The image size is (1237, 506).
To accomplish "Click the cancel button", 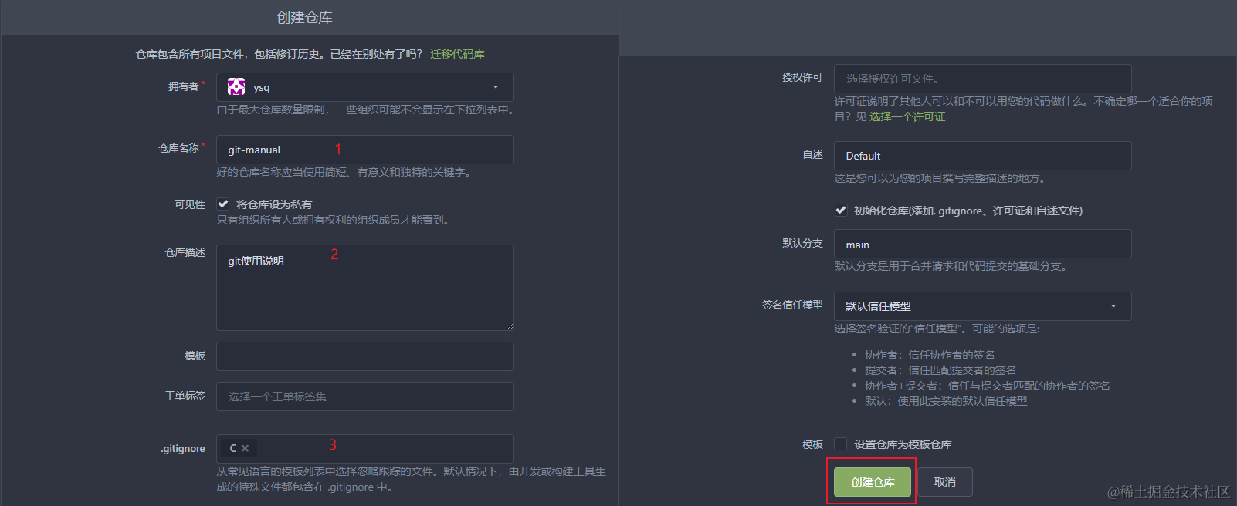I will click(x=945, y=482).
